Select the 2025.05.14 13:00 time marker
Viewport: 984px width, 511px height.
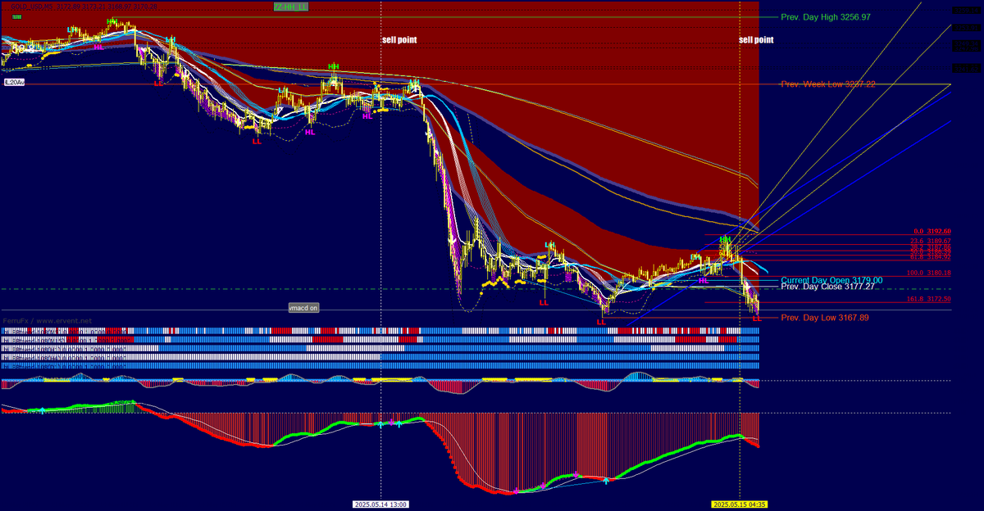[x=381, y=504]
